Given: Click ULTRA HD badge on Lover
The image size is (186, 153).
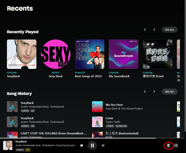Looking at the screenshot, I should pyautogui.click(x=121, y=126).
